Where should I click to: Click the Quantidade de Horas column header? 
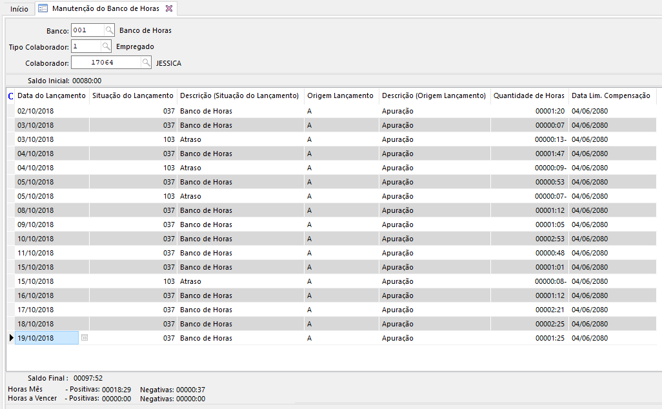pyautogui.click(x=528, y=95)
